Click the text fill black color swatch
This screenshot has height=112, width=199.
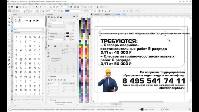[x=68, y=33]
